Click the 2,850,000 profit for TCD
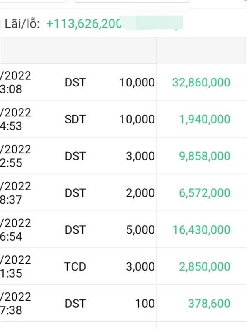Screen dimensions: 247x329 tap(205, 266)
